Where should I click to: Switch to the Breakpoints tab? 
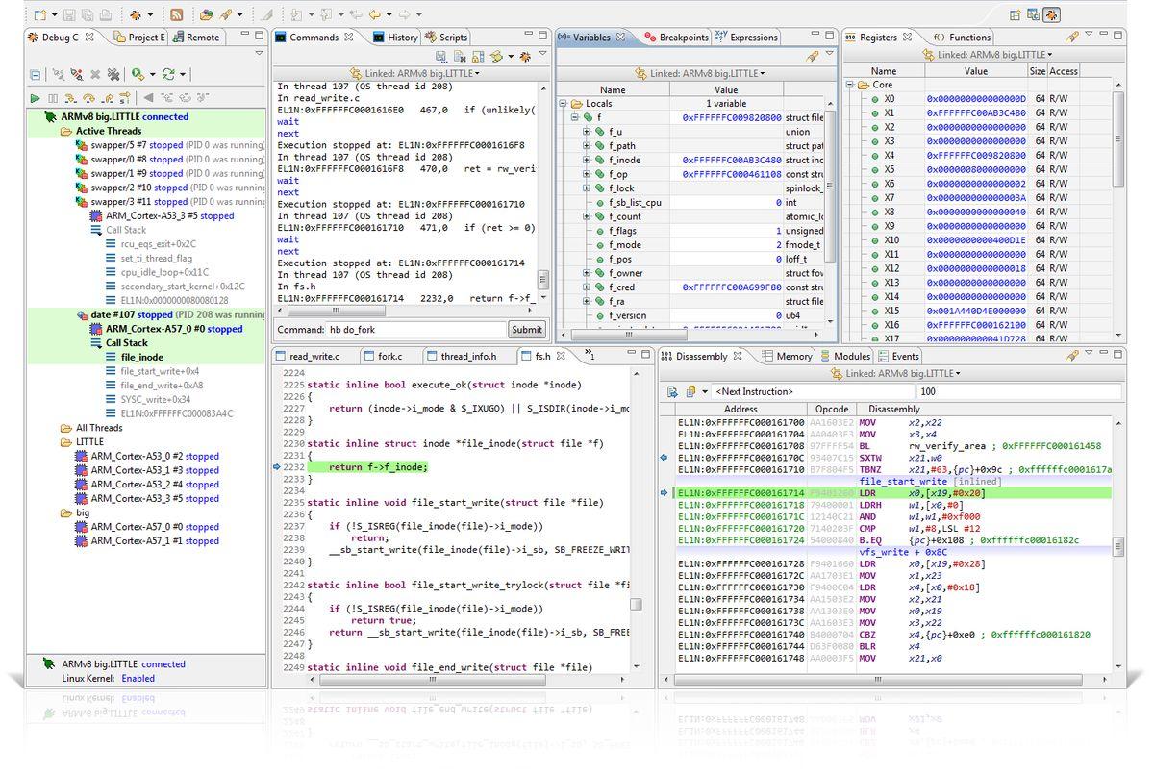click(677, 37)
